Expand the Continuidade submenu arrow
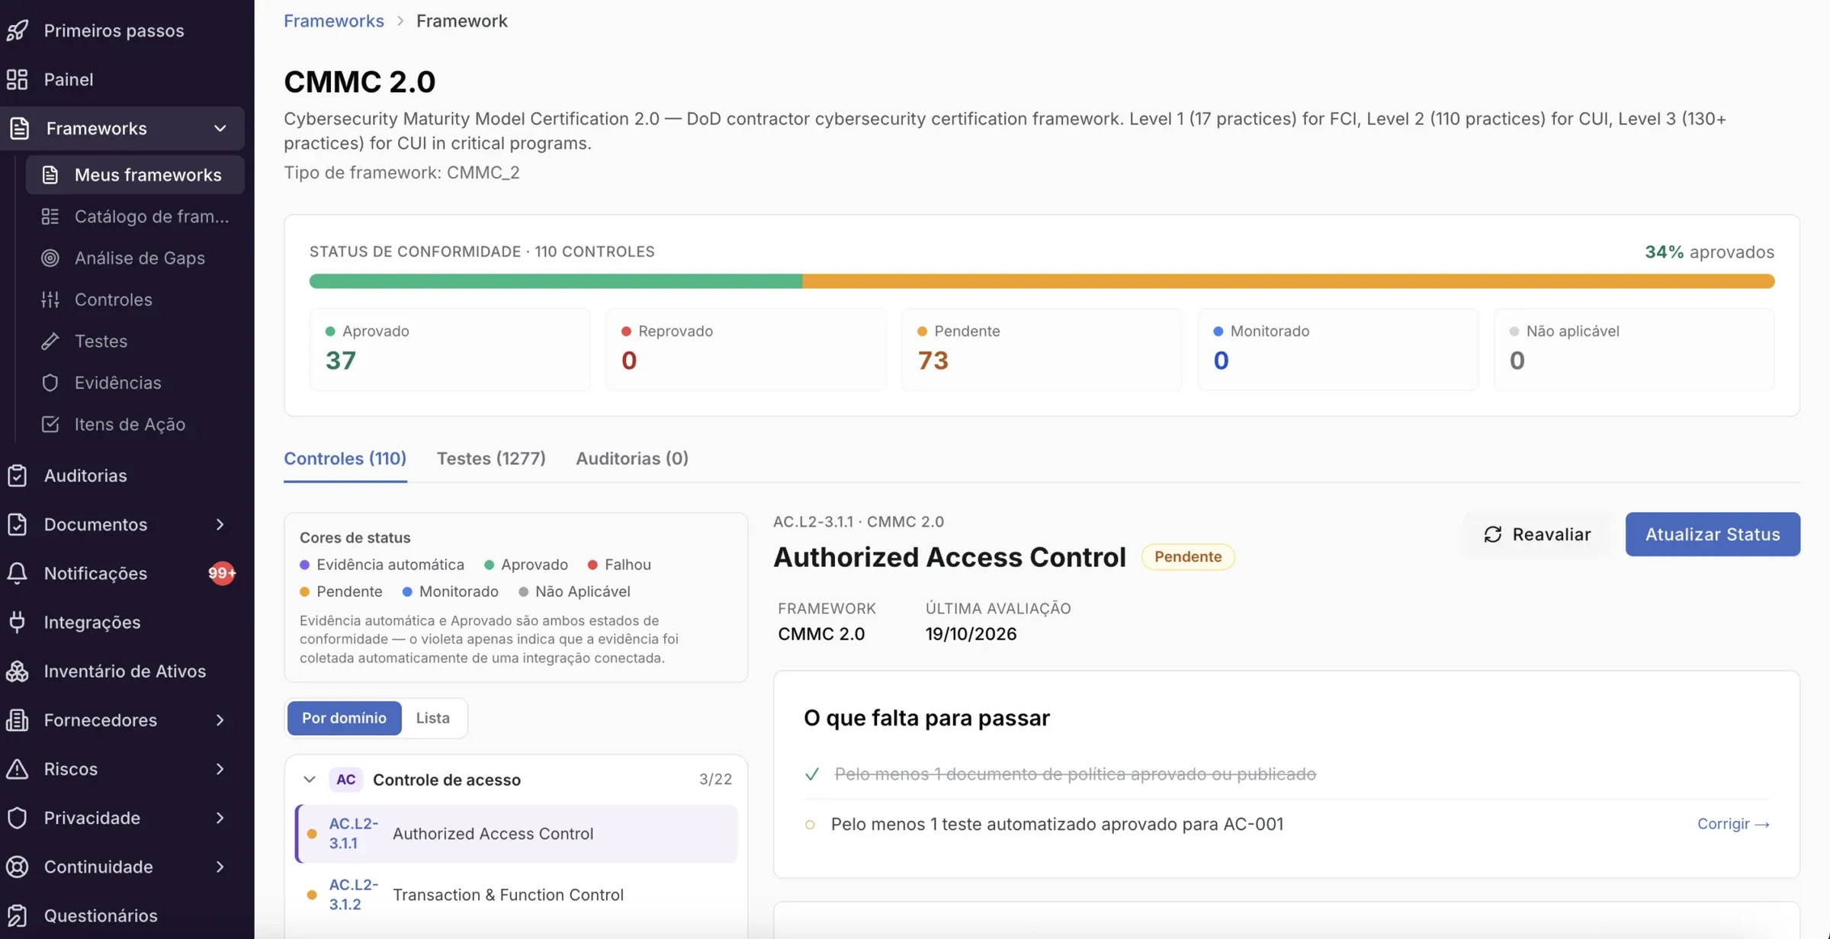 pyautogui.click(x=220, y=867)
